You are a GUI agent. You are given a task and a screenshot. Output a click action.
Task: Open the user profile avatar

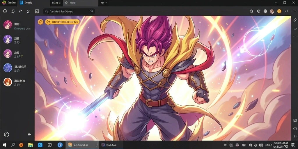coord(272,11)
